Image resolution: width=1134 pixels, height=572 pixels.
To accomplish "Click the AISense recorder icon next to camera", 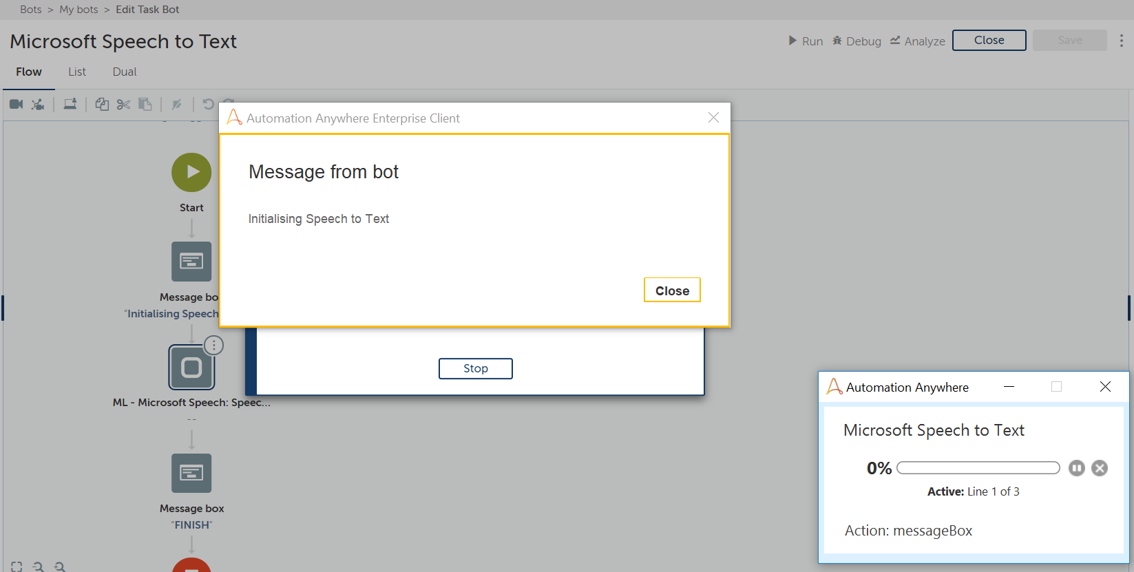I will point(38,104).
